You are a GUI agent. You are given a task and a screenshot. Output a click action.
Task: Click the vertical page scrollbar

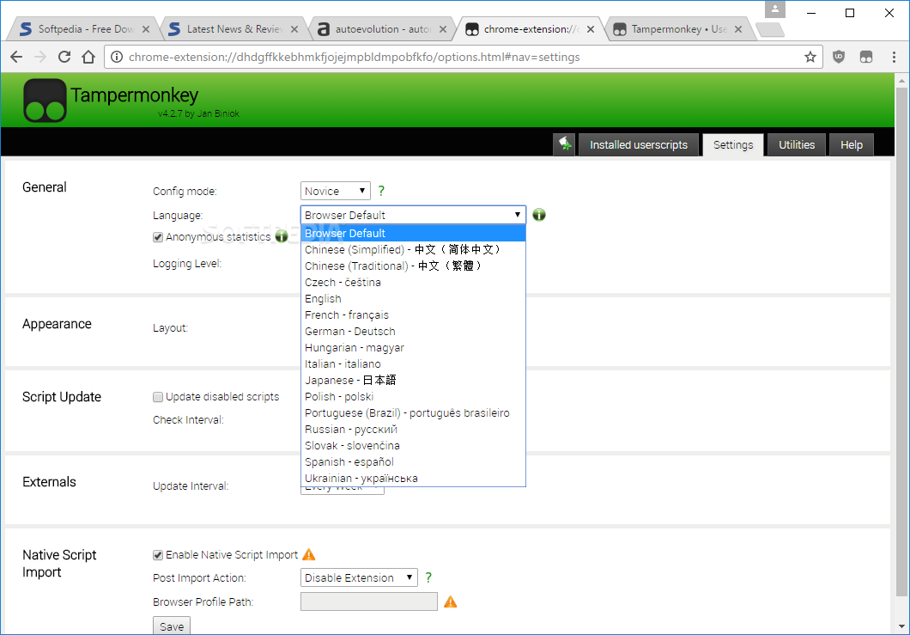point(901,342)
